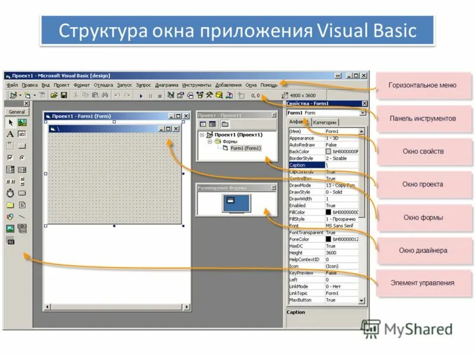
Task: Open the Object Browser toolbar icon
Action: [x=199, y=96]
